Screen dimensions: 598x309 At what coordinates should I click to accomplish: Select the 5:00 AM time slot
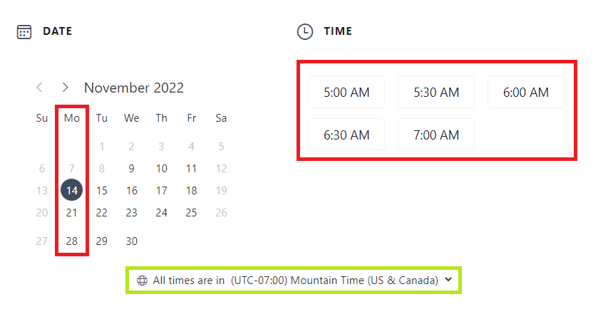pos(346,92)
